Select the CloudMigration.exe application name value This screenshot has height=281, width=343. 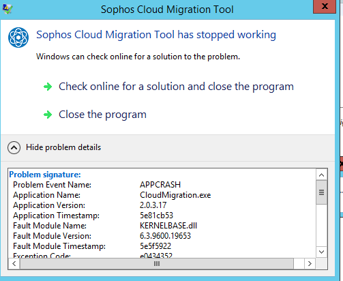point(175,195)
